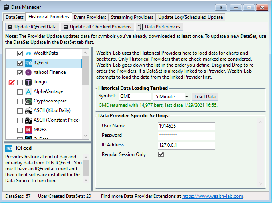Open the 5 Minute scale dropdown
Screen dimensions: 272x203
tap(171, 97)
